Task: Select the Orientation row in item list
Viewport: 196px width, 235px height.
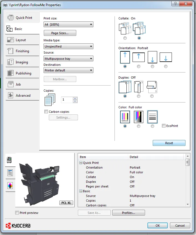Action: (x=131, y=167)
